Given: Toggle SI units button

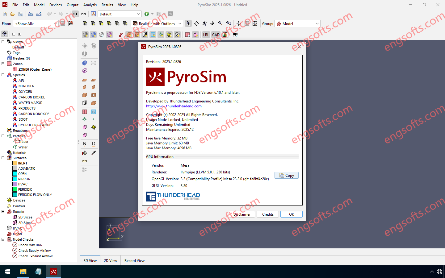Looking at the screenshot, I should pyautogui.click(x=75, y=14).
